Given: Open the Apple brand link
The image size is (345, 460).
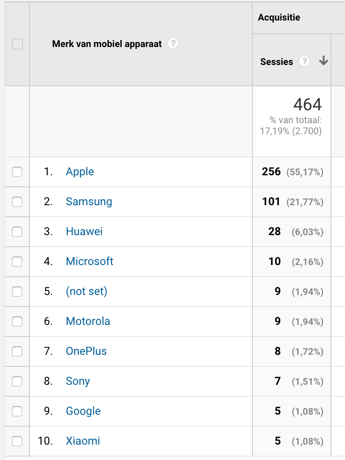Looking at the screenshot, I should 80,172.
